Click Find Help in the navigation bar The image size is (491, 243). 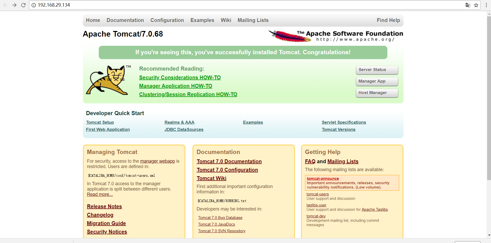[x=388, y=20]
